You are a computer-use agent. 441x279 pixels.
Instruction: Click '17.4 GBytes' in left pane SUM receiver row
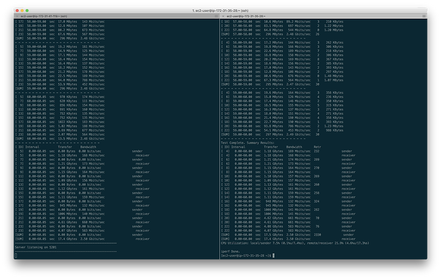(67, 239)
